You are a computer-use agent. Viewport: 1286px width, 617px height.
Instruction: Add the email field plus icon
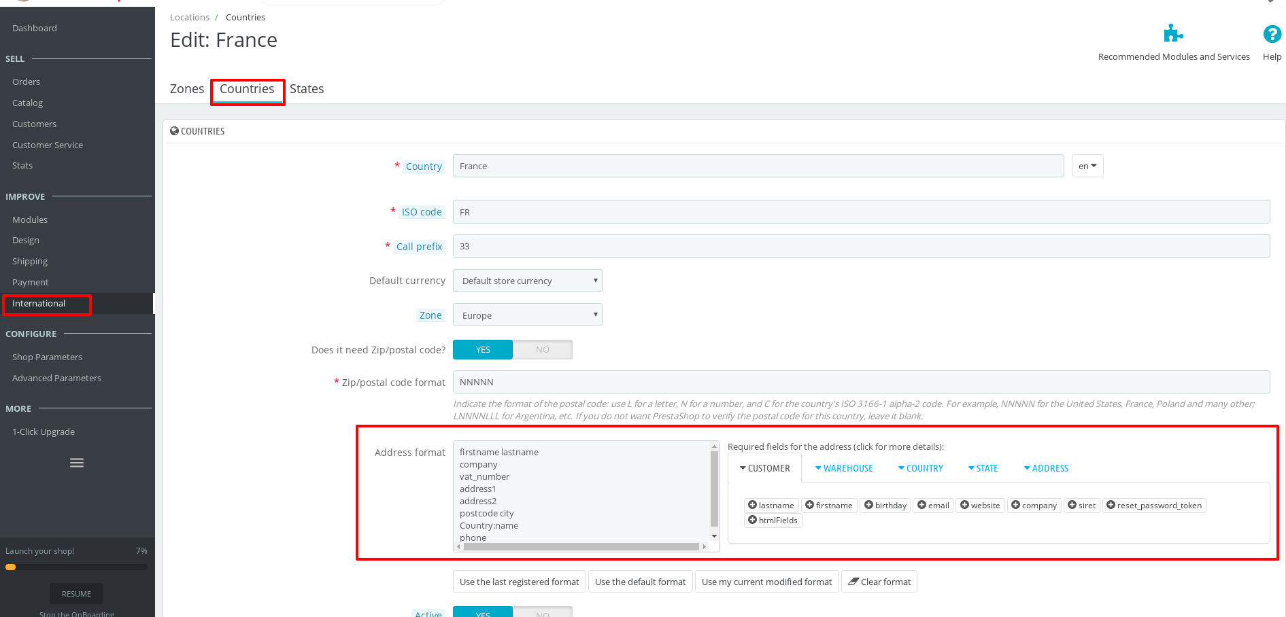tap(921, 505)
